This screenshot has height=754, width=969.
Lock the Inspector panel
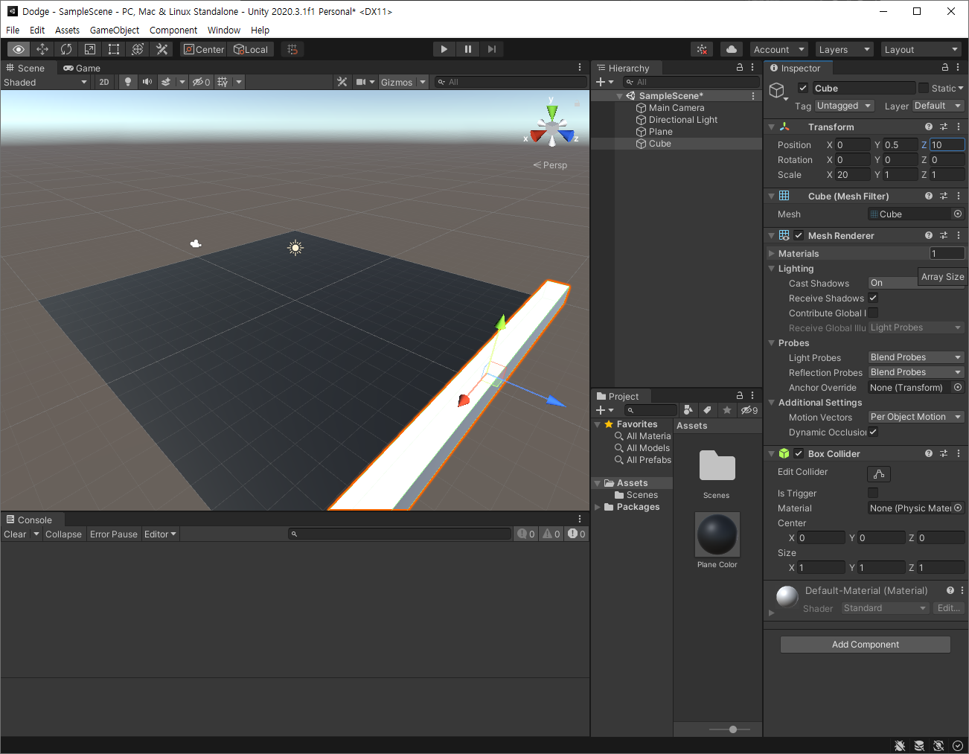click(x=945, y=68)
